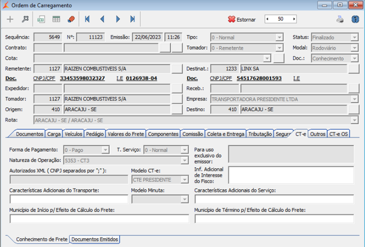
Task: Click the application logo icon in title bar
Action: [6, 5]
